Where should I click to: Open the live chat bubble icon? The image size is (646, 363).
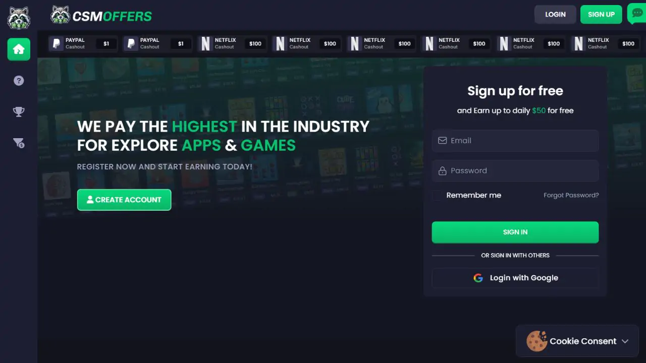tap(636, 14)
